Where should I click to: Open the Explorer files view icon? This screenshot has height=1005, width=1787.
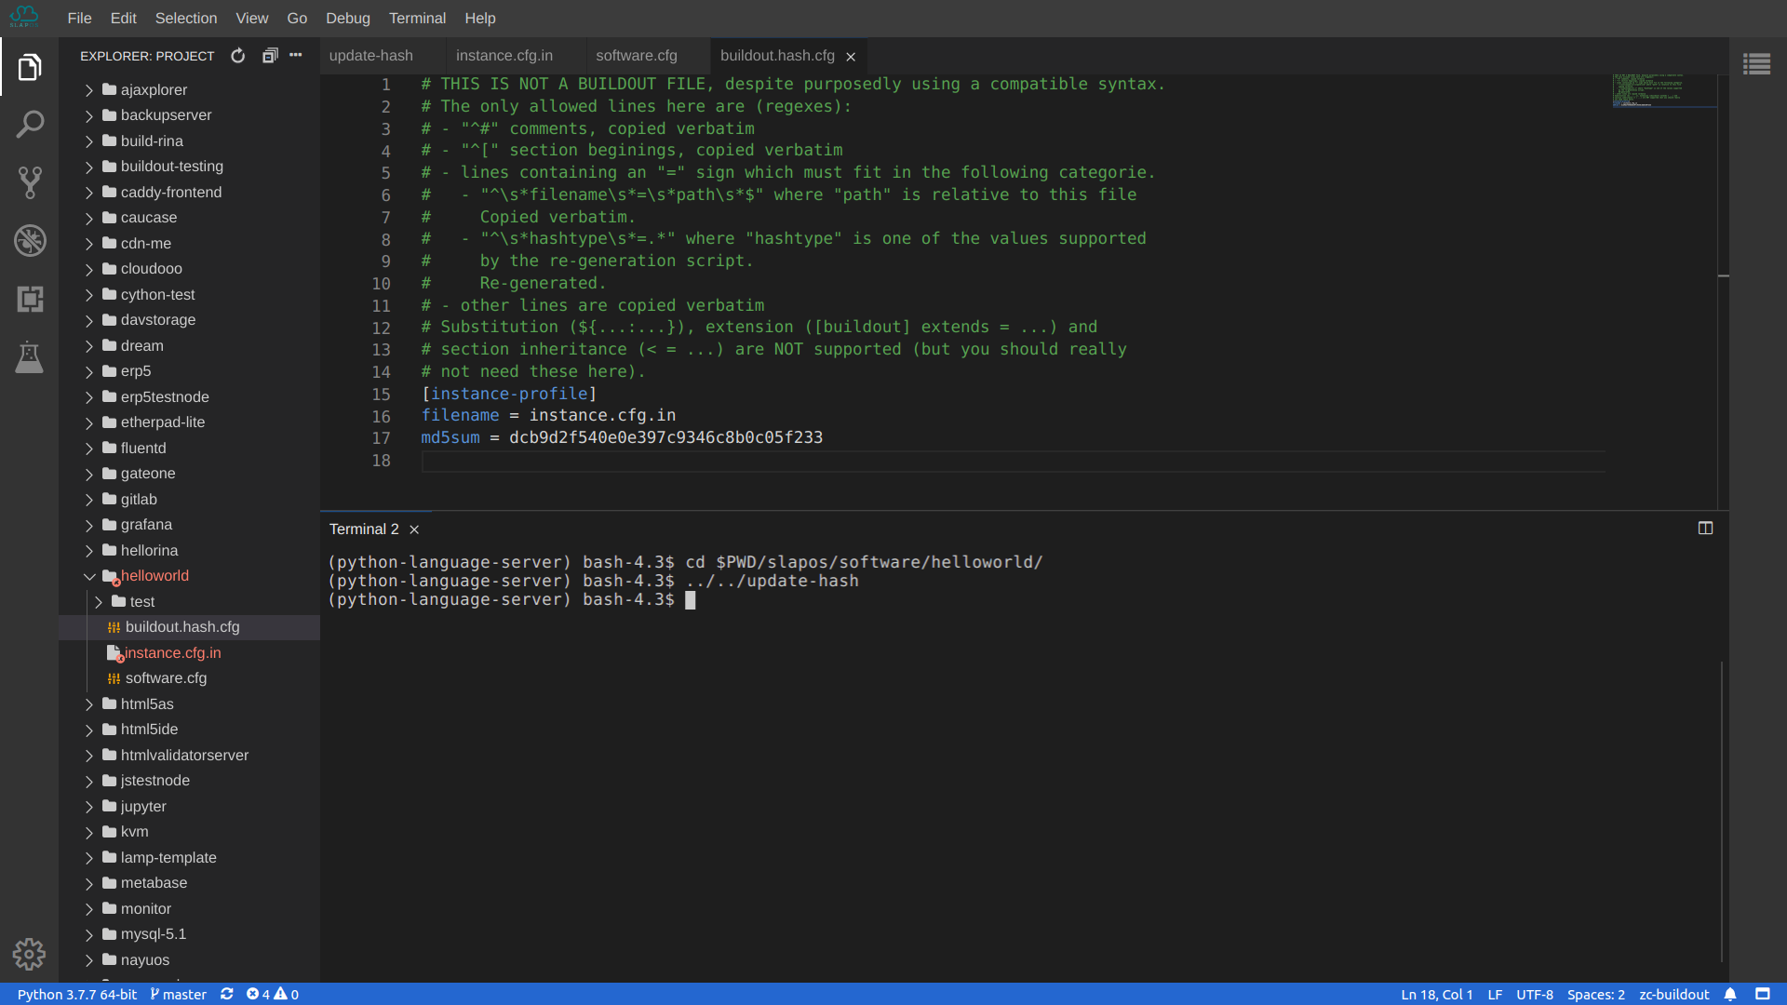29,67
